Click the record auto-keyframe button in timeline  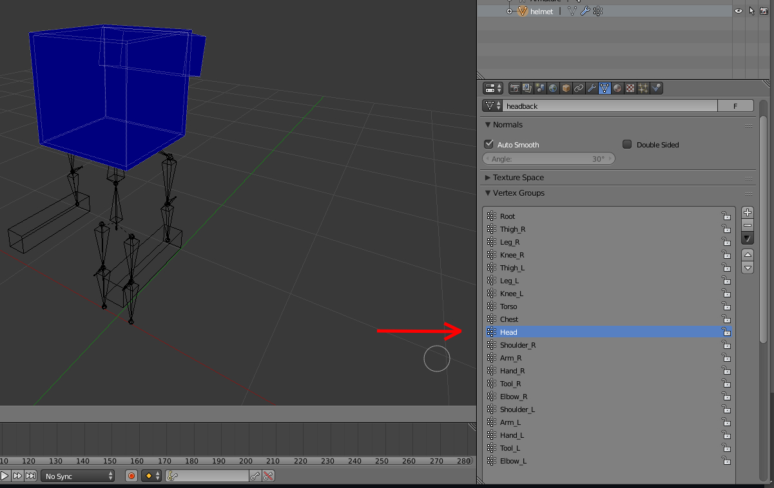(x=131, y=476)
